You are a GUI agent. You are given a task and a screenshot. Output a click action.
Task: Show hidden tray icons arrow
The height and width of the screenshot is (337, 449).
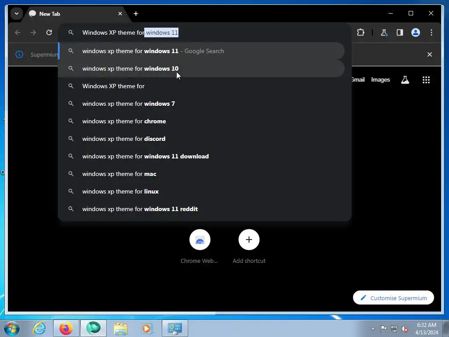tap(373, 329)
